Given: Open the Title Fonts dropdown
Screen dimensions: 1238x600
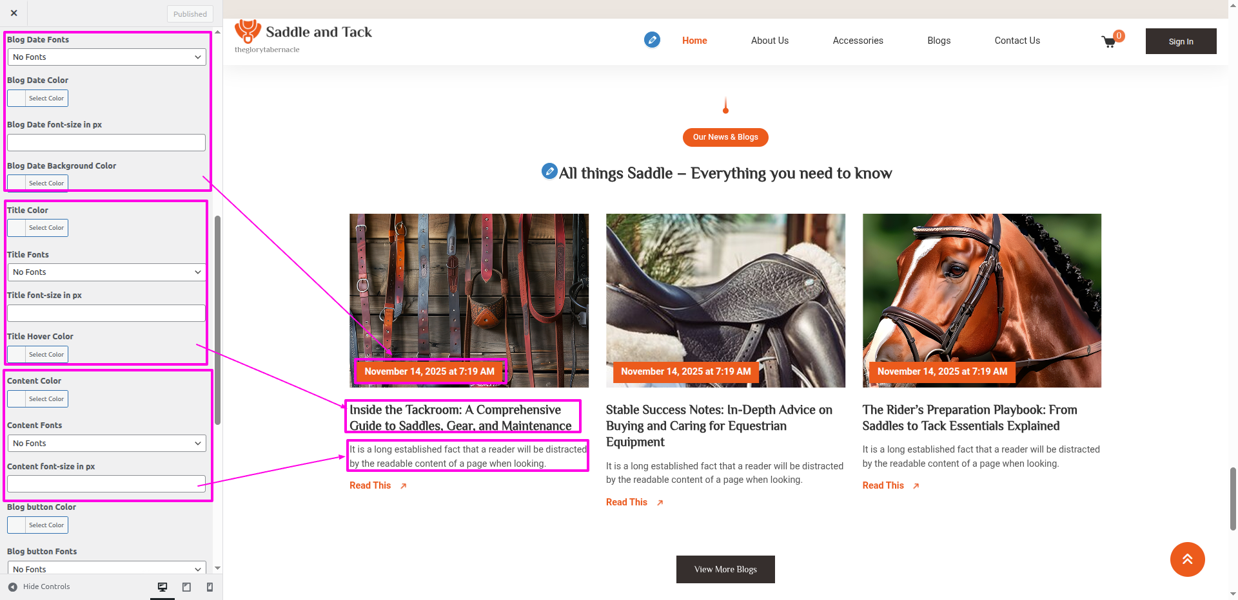Looking at the screenshot, I should 106,272.
